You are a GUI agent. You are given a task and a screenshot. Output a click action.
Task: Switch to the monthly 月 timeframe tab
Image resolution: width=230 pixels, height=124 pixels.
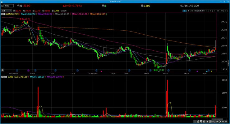[192, 11]
